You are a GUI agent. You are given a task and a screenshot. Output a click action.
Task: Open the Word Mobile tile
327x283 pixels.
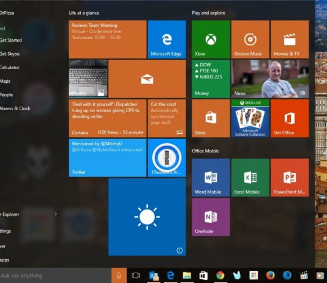(211, 178)
